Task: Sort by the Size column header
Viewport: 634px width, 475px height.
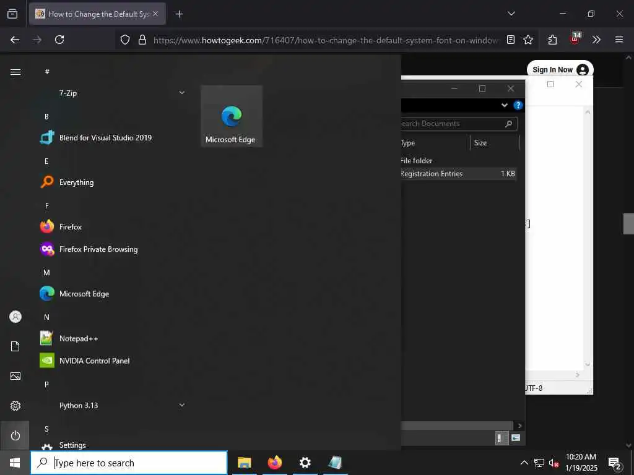Action: [495, 143]
